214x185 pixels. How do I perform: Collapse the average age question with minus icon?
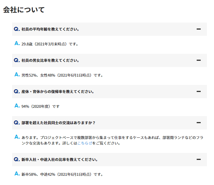[199, 29]
